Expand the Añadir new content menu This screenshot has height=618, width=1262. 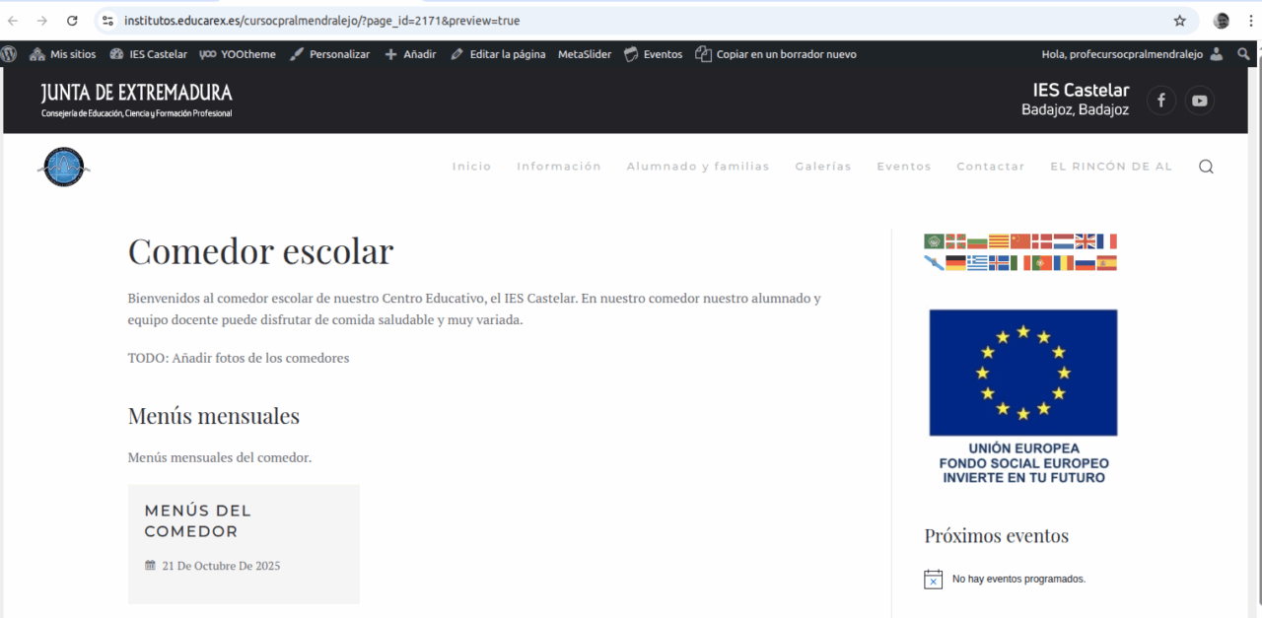coord(411,54)
